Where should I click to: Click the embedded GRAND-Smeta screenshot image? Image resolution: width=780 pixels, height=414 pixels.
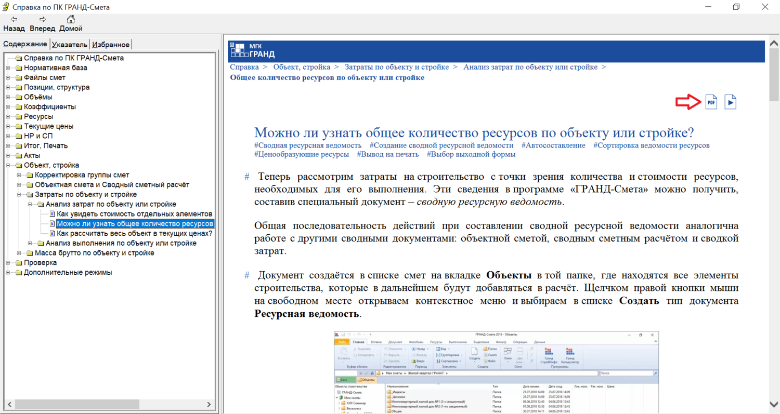click(496, 371)
